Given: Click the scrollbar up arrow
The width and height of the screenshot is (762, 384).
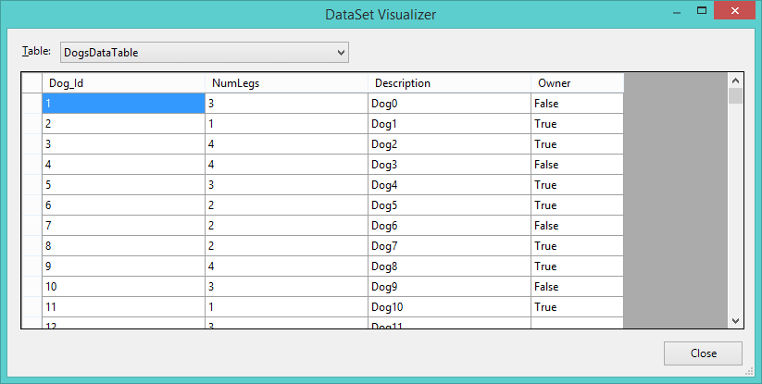Looking at the screenshot, I should tap(735, 81).
